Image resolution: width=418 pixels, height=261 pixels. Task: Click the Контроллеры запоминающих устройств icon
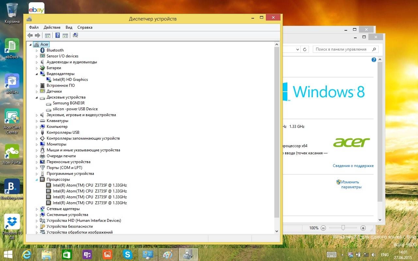(x=42, y=138)
